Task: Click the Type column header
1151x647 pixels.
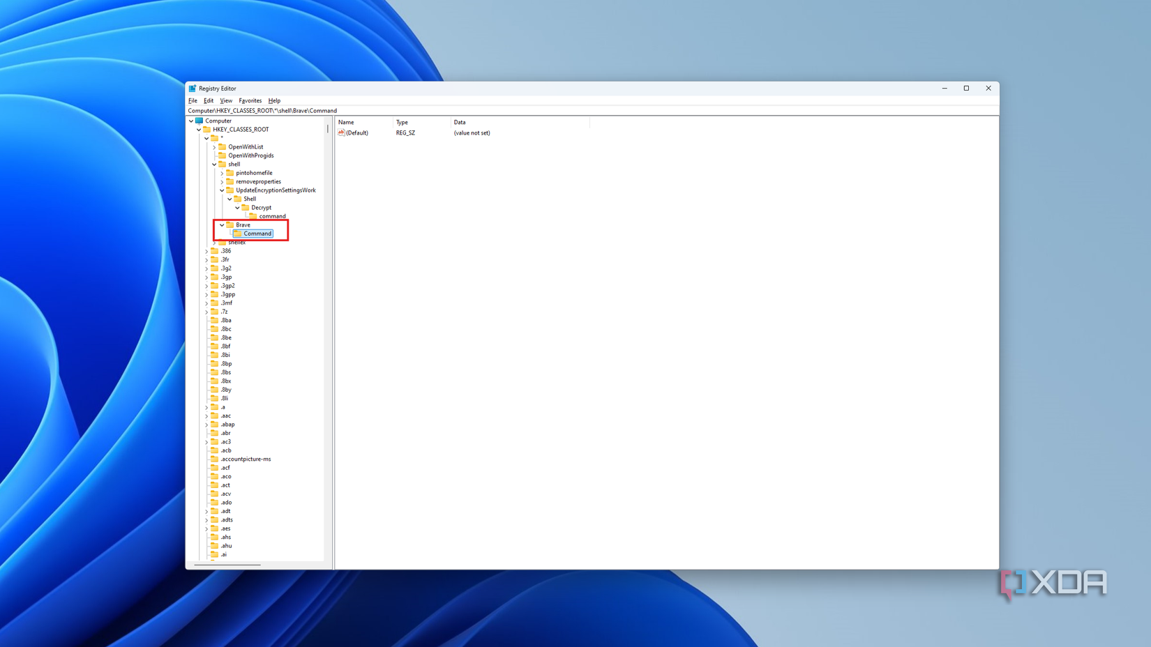Action: pos(403,122)
